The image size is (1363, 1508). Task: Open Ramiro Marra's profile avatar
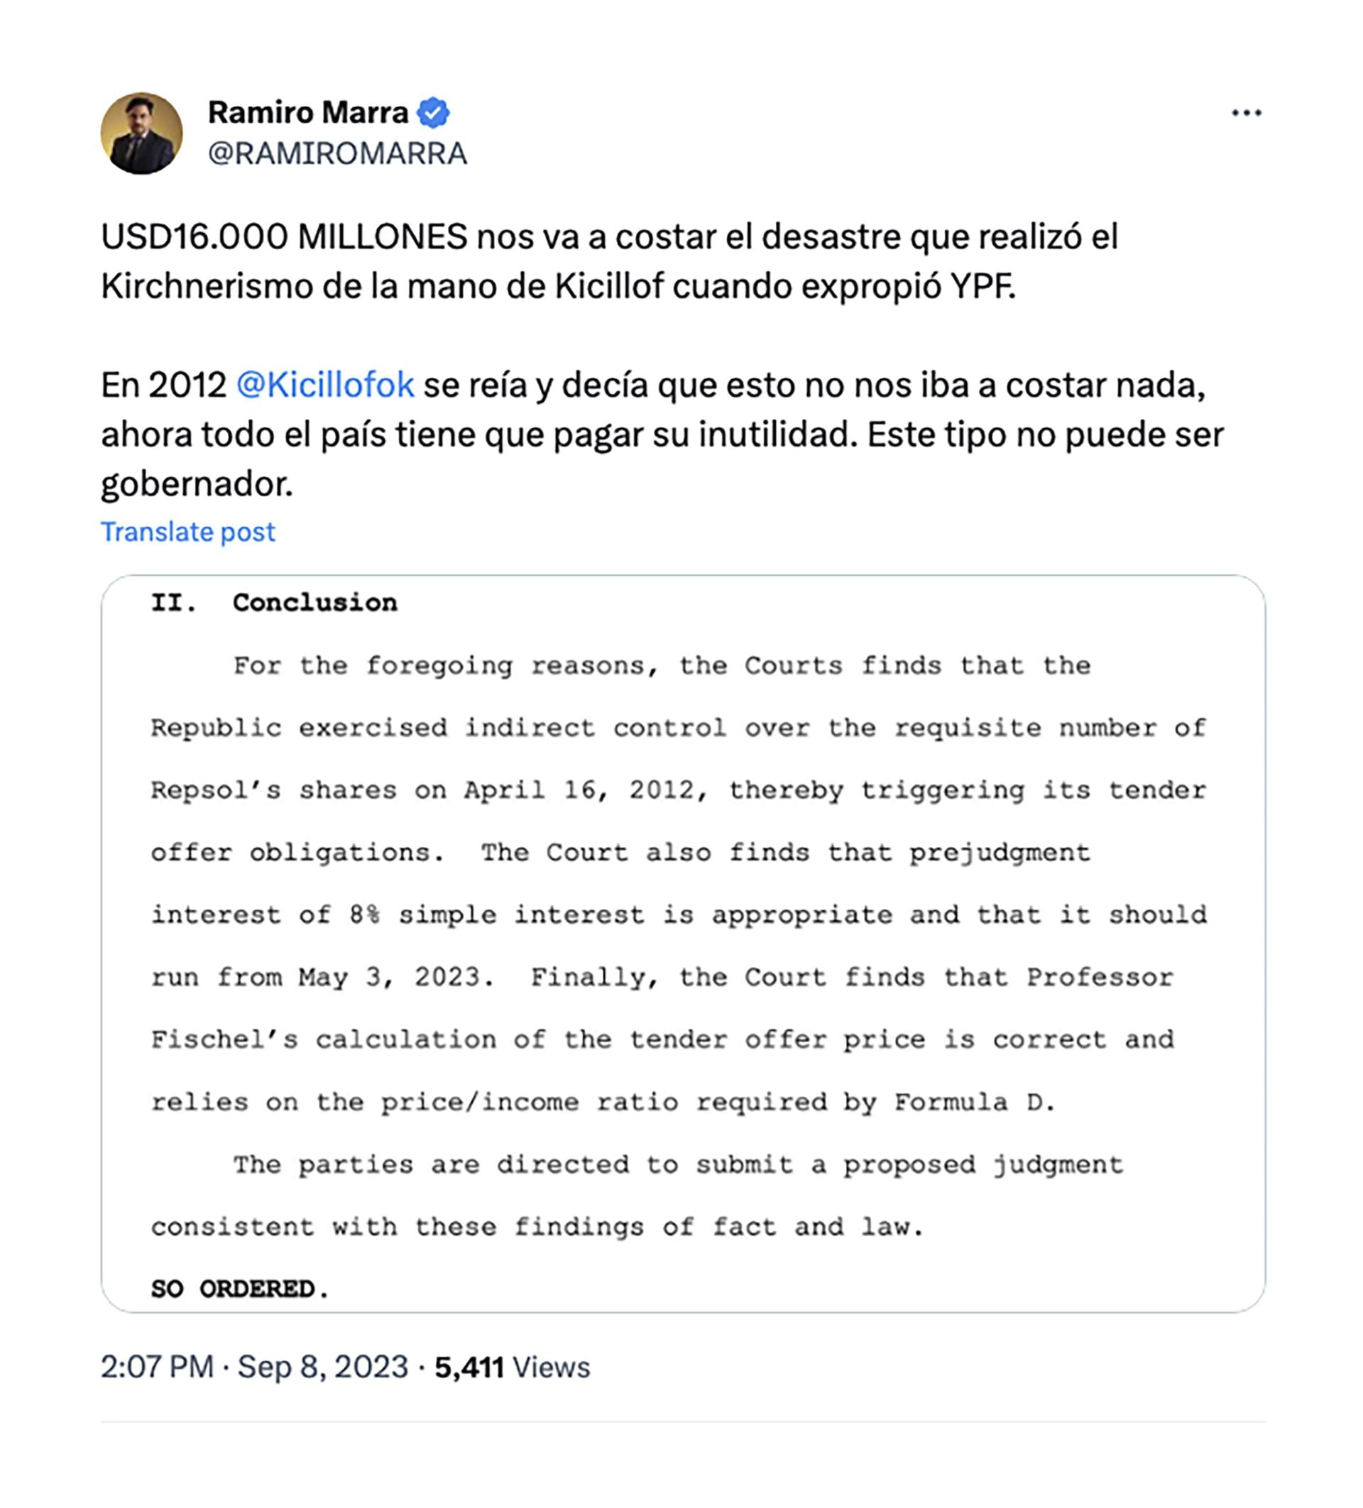pos(141,133)
